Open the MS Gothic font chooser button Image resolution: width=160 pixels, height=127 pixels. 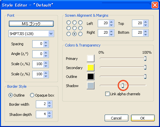31,24
